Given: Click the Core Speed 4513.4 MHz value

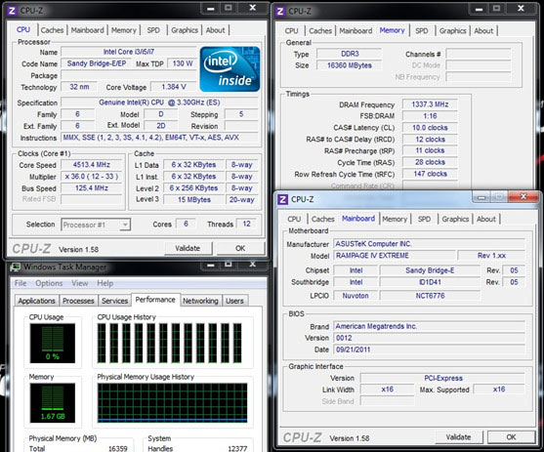Looking at the screenshot, I should click(92, 165).
